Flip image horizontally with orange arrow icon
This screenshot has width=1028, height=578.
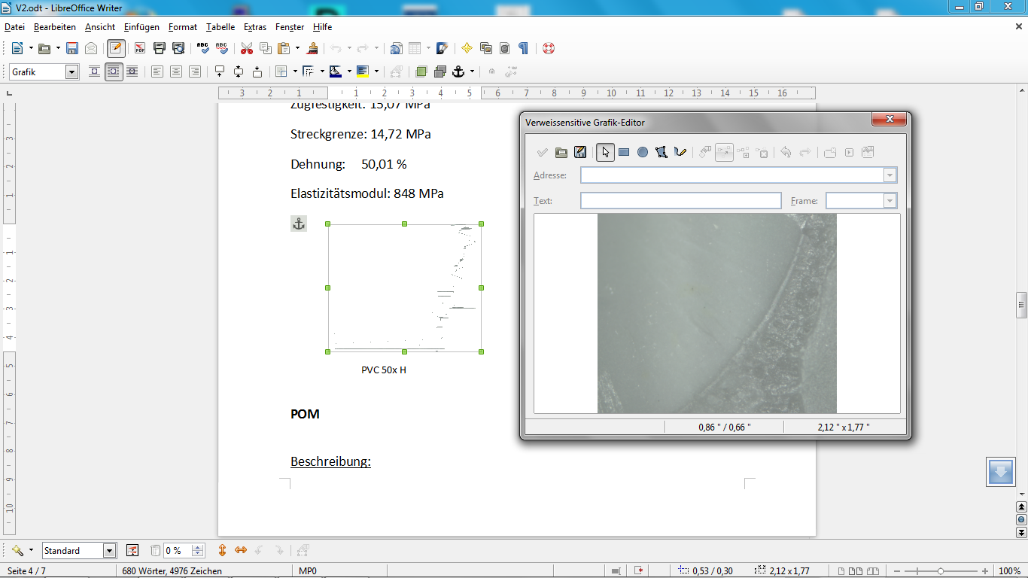click(241, 550)
